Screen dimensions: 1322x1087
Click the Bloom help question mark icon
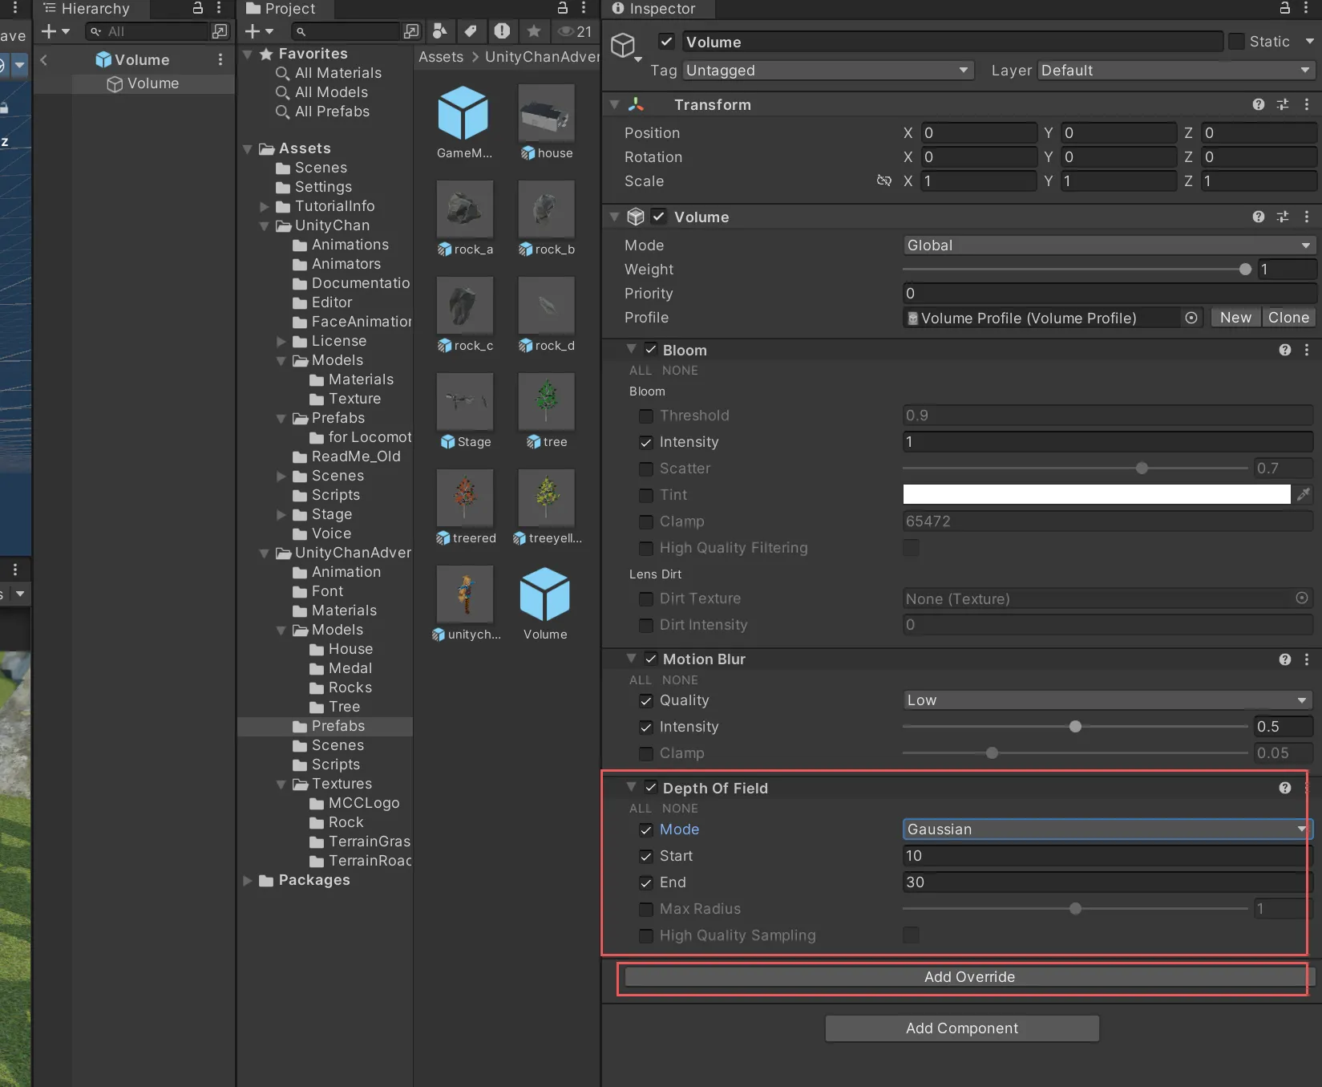tap(1284, 350)
